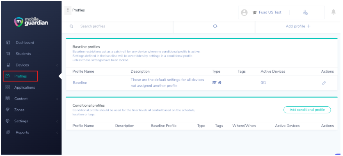Click the Reports icon in sidebar

pyautogui.click(x=8, y=132)
